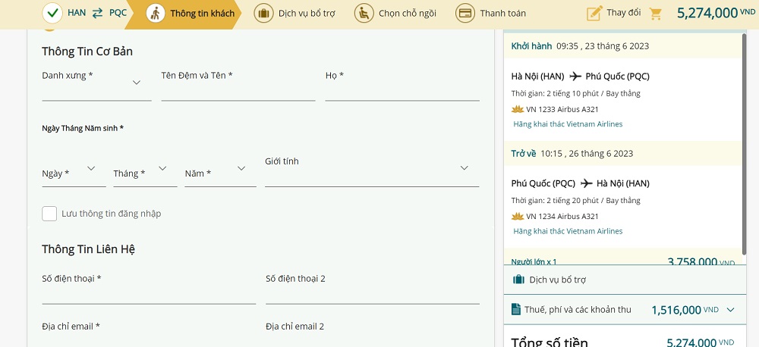Click the plane icon in the return Phú Quốc to Hà Nội row
The height and width of the screenshot is (347, 759).
586,183
